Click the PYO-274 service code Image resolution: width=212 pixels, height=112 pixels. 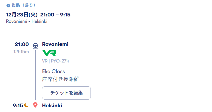click(x=60, y=61)
